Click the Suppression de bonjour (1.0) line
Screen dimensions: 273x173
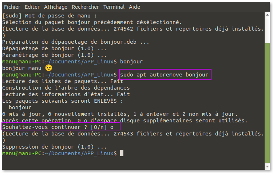click(x=54, y=147)
